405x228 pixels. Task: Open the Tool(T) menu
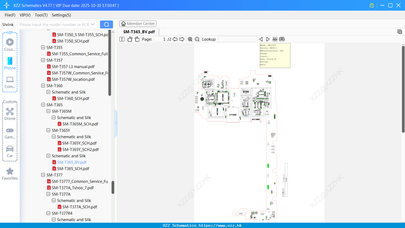[x=41, y=15]
